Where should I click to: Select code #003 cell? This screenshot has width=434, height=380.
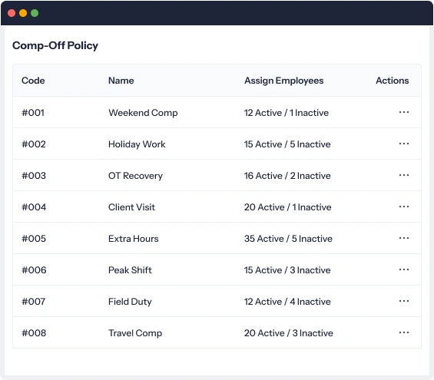(34, 176)
